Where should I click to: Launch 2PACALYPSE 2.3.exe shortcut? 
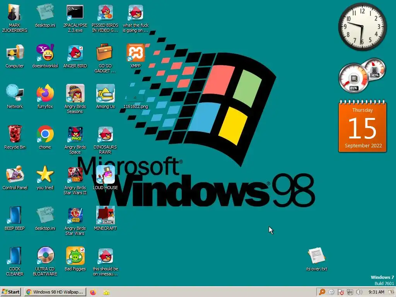click(x=75, y=13)
